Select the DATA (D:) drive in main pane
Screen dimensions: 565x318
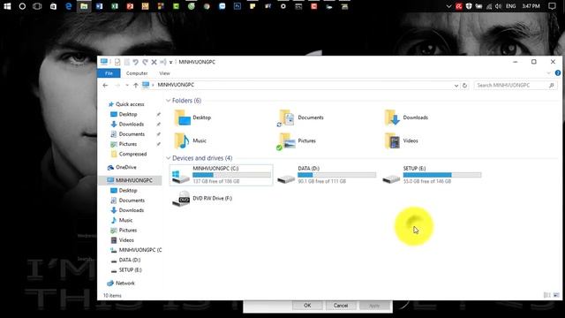[x=327, y=175]
